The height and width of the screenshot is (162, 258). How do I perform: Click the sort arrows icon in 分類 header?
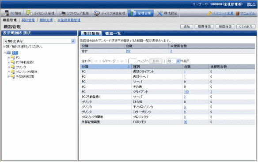pos(129,67)
